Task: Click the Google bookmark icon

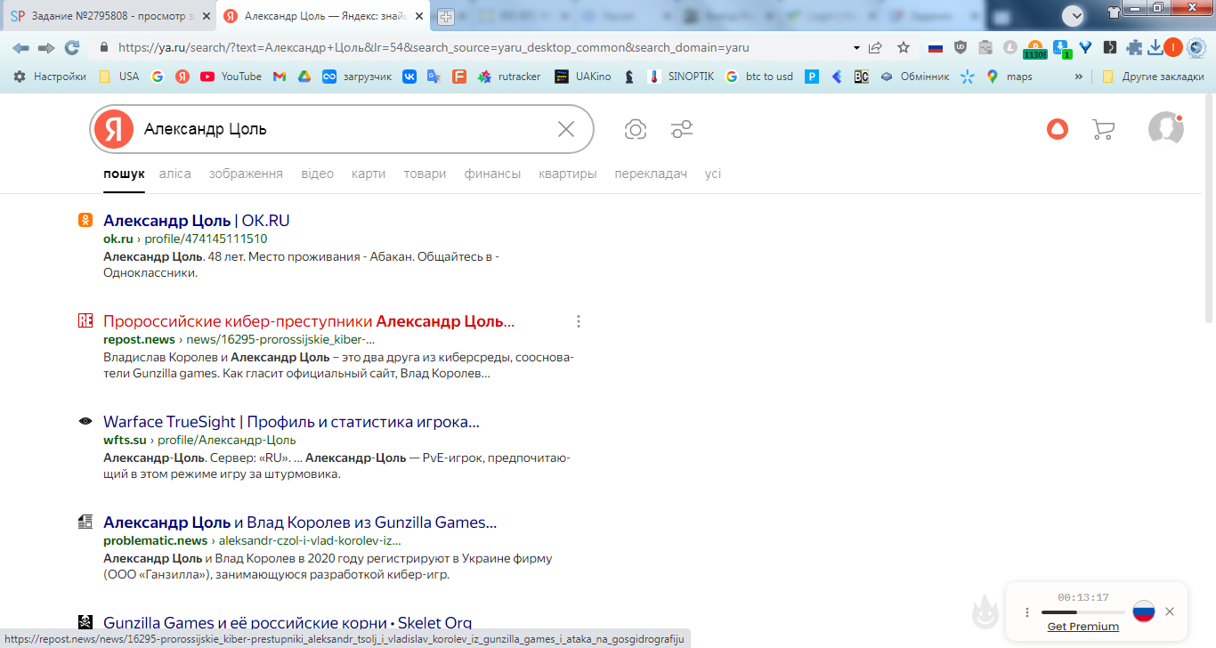Action: click(x=158, y=77)
